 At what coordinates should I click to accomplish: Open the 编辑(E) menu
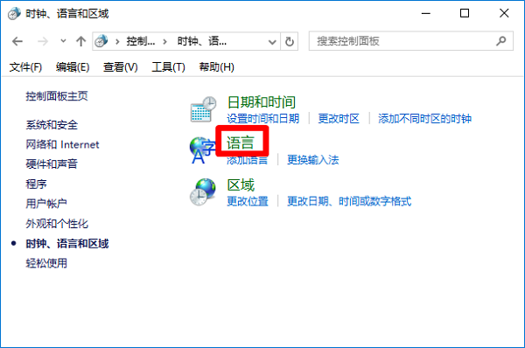coord(73,67)
